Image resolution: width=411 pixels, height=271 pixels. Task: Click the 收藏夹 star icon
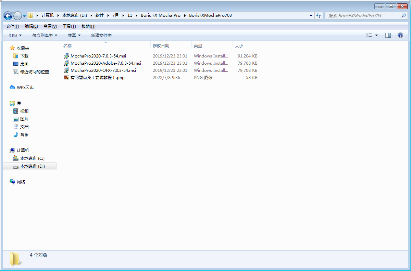click(x=12, y=48)
